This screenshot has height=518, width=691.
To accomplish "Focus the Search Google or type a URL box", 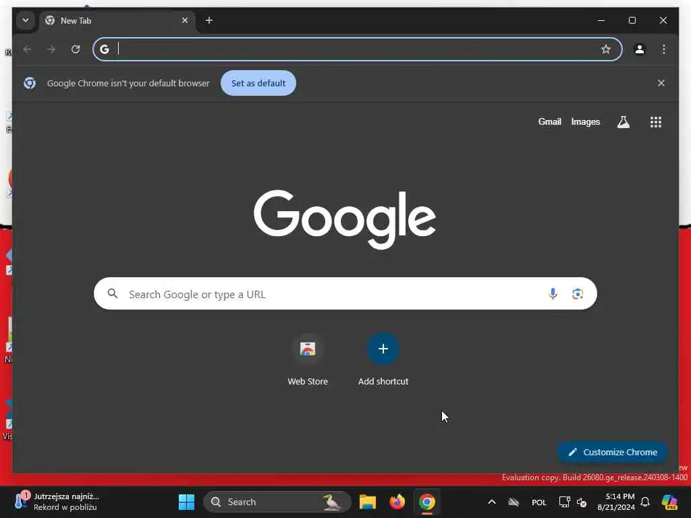I will coord(345,294).
